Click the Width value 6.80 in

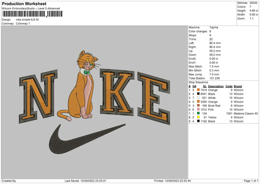click(x=253, y=15)
